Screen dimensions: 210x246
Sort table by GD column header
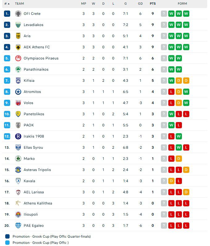(x=140, y=4)
